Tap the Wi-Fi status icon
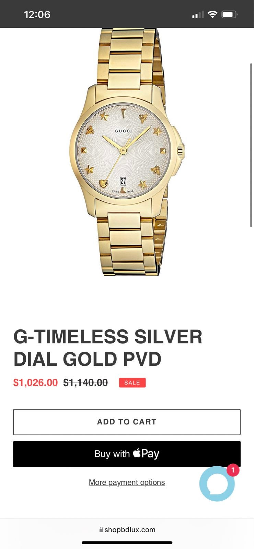The height and width of the screenshot is (549, 254). [x=213, y=14]
